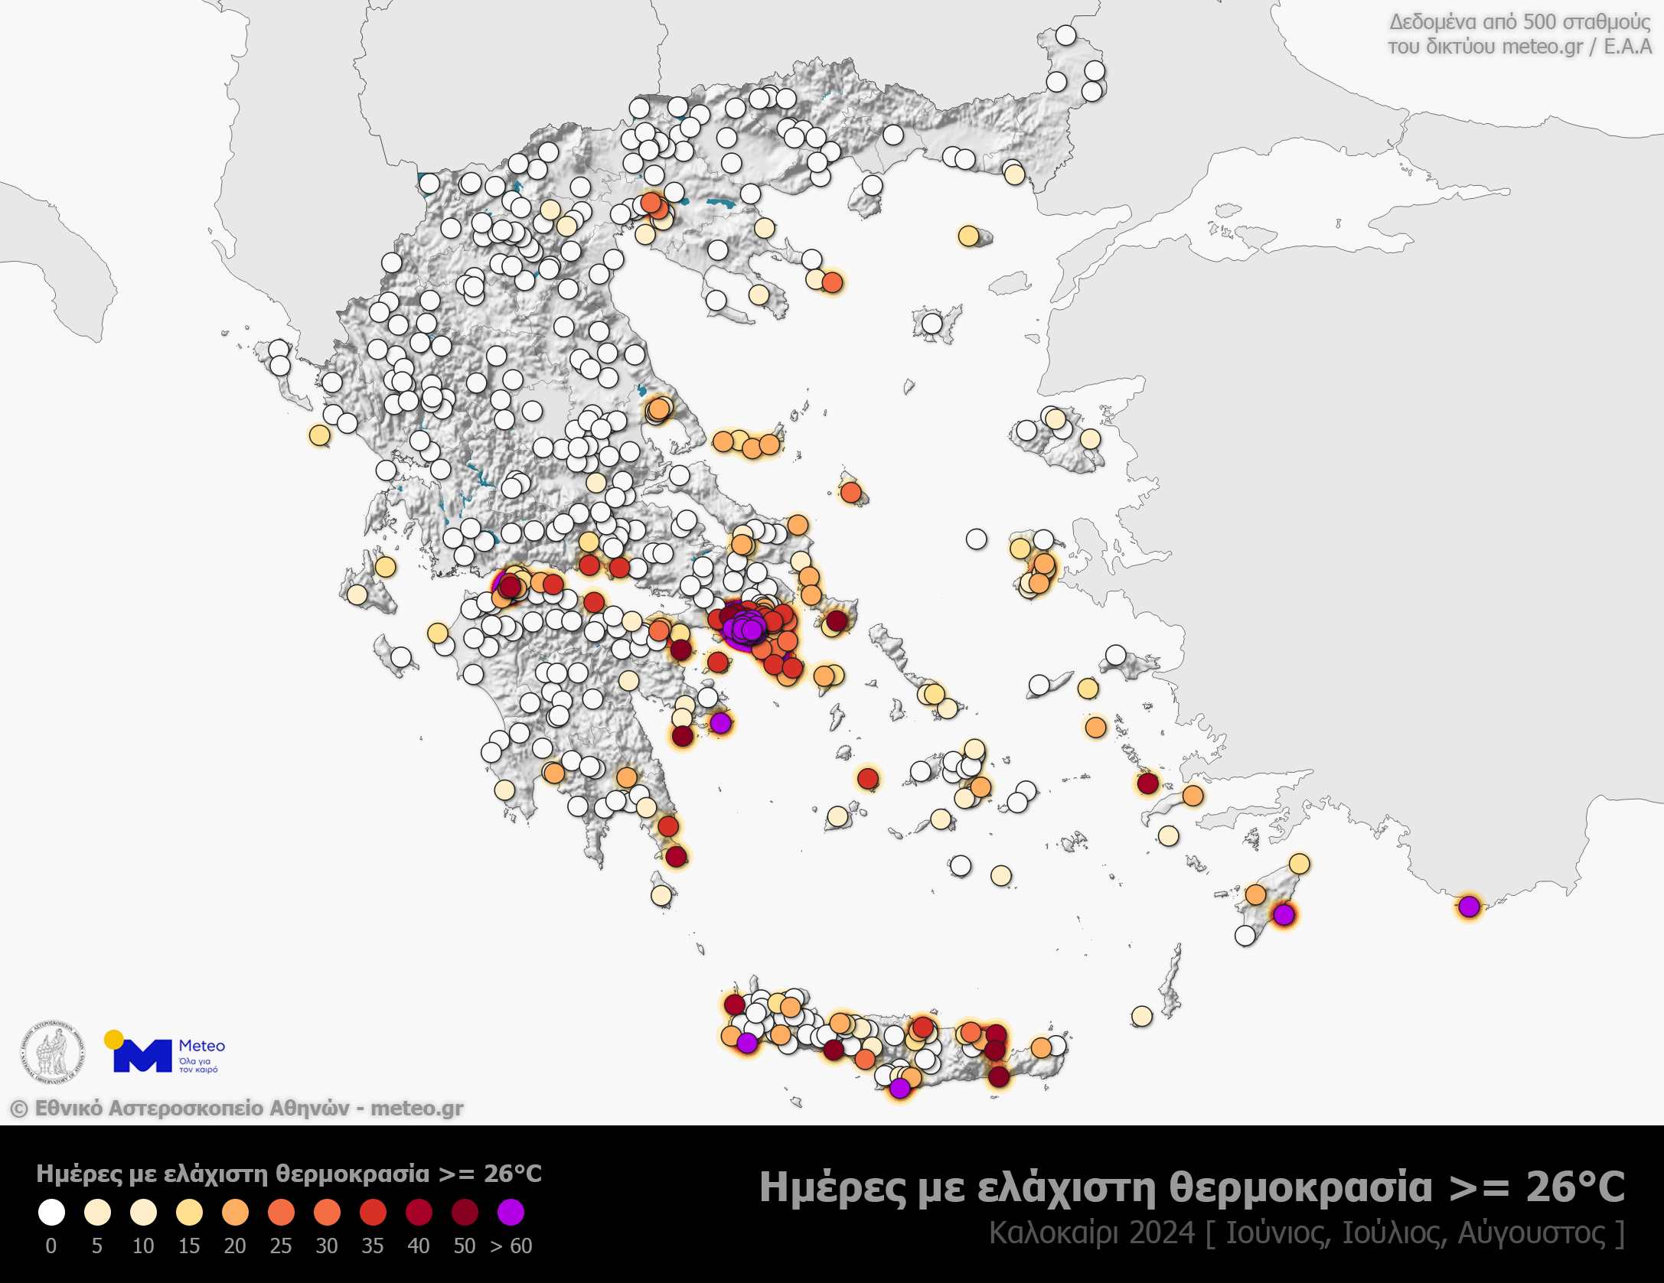Click the '© Εθνικό Αστεροσκοπείο Αθηνών - meteo.gr' text
Viewport: 1664px width, 1283px height.
[237, 1108]
